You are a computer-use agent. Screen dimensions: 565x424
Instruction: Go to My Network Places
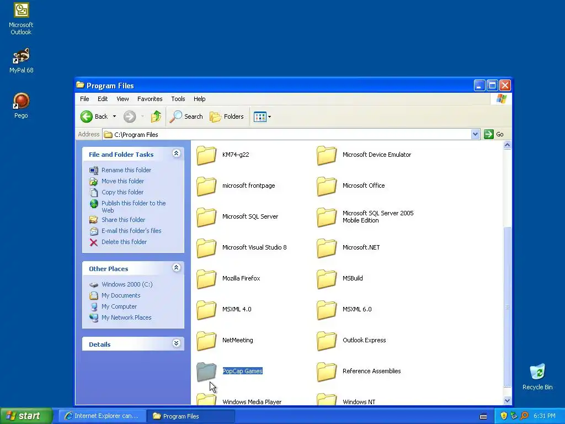(x=126, y=317)
